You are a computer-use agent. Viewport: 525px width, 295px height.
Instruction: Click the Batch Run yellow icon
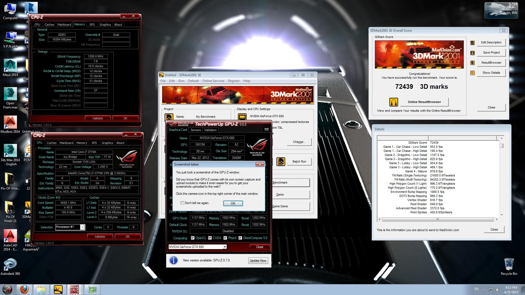point(281,161)
